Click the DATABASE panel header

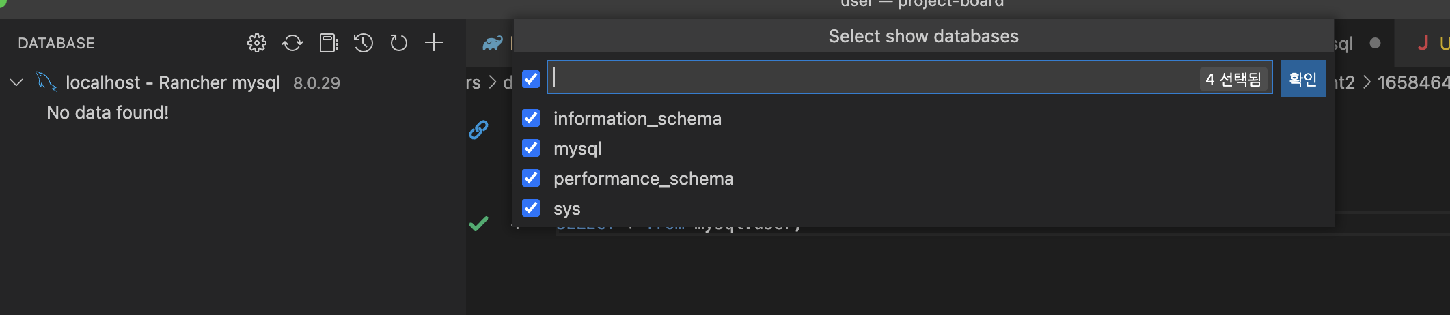tap(56, 44)
